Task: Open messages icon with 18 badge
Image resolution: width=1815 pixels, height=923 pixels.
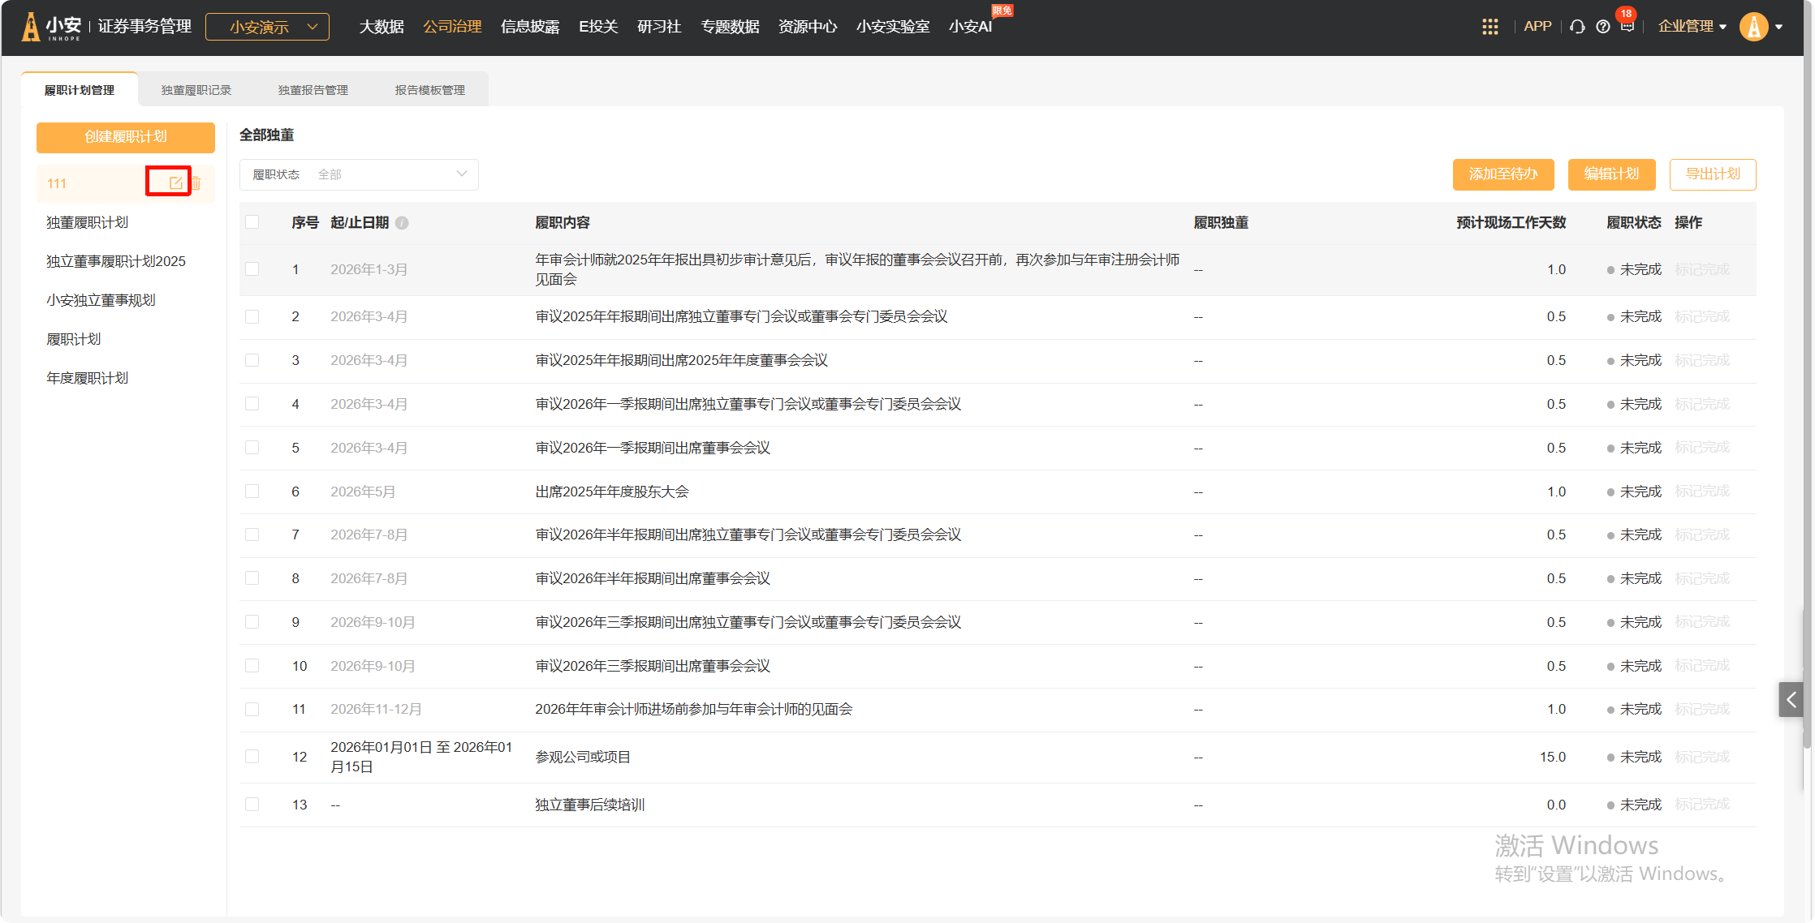Action: pyautogui.click(x=1627, y=25)
